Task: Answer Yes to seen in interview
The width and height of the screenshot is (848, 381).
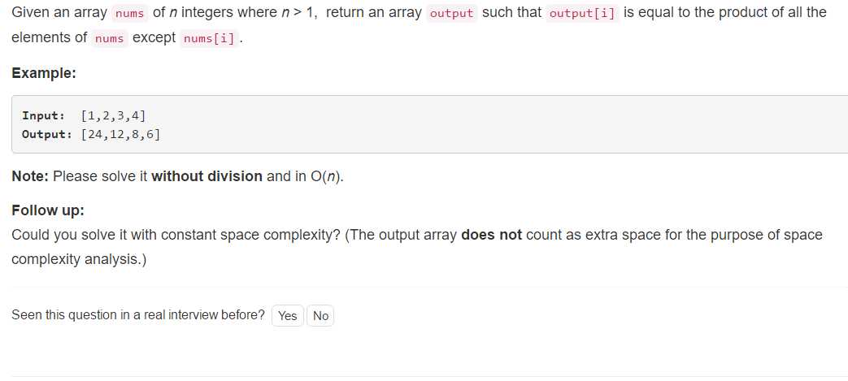Action: click(x=287, y=316)
